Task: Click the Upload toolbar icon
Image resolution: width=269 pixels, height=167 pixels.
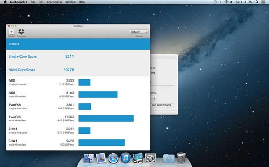Action: coord(11,32)
